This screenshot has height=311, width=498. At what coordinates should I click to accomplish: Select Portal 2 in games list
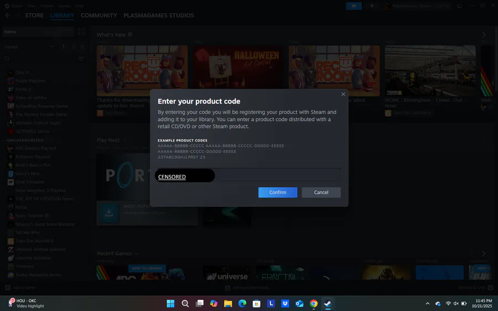(23, 89)
